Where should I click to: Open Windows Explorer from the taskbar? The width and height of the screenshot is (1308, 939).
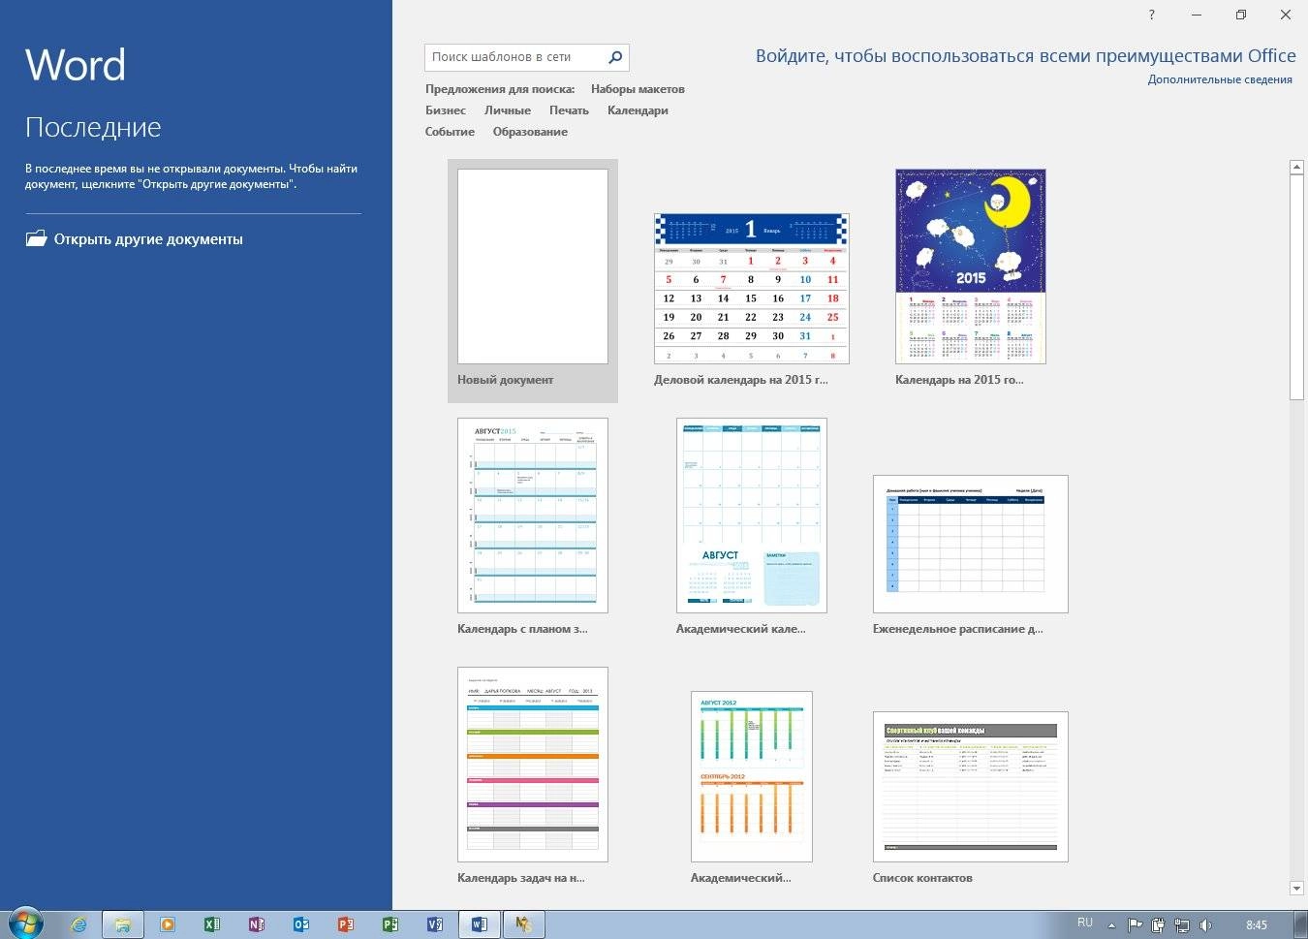[123, 924]
